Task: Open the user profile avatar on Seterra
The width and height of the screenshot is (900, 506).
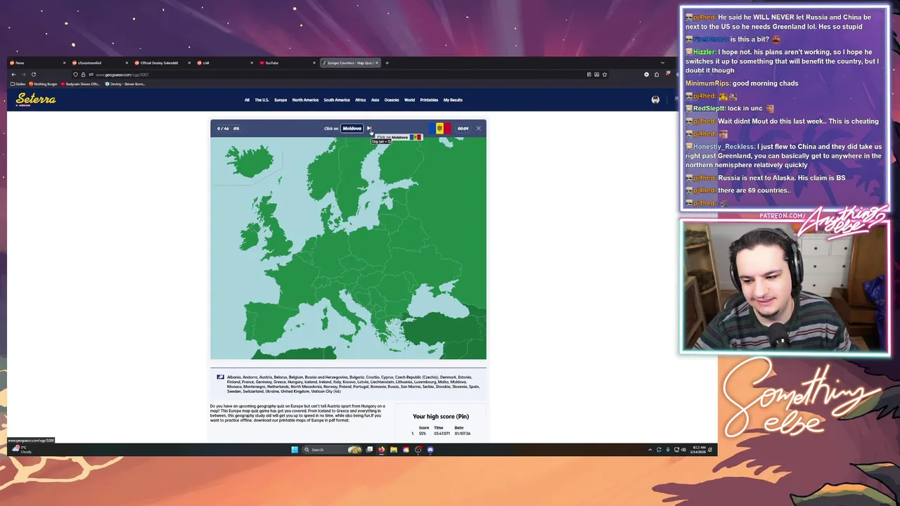Action: point(655,100)
